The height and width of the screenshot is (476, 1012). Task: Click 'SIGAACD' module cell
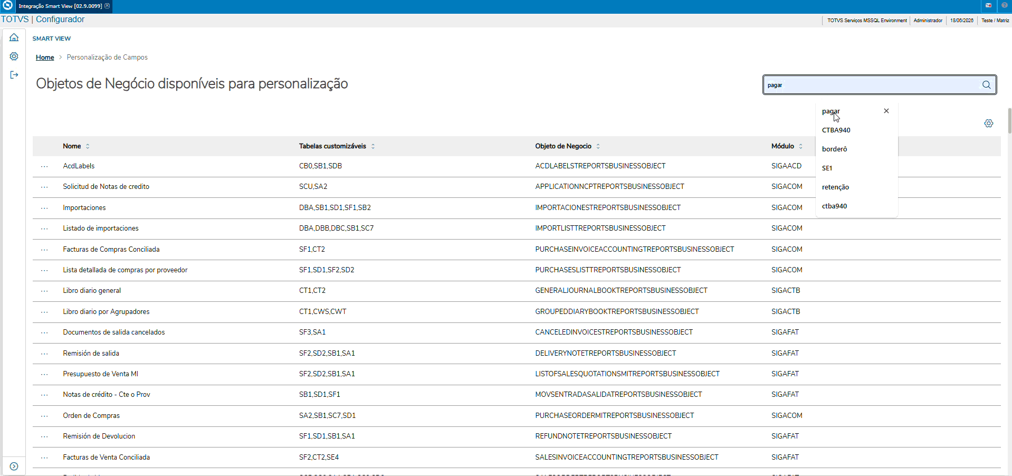(x=786, y=166)
